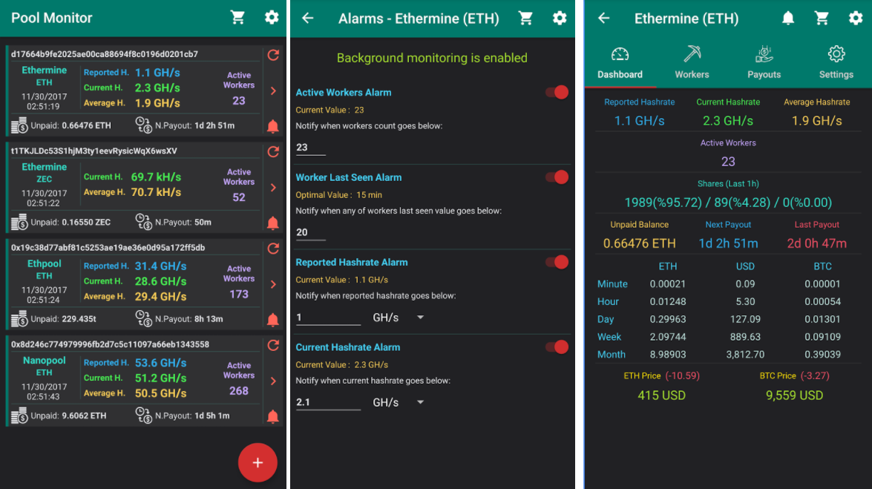Click the Last Payout 2d 0h 47m value
The width and height of the screenshot is (872, 489).
pos(816,243)
